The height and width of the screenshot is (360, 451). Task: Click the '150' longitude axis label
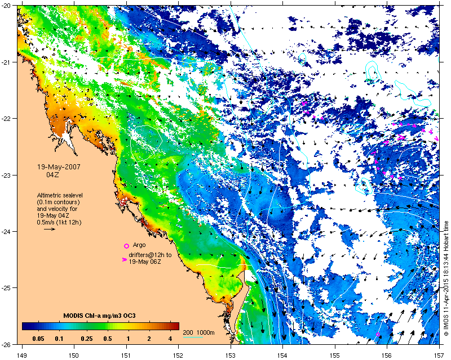(x=74, y=355)
